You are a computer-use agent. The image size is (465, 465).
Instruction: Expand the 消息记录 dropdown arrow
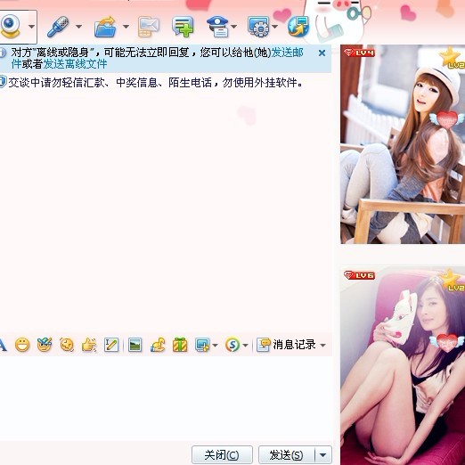pos(322,346)
